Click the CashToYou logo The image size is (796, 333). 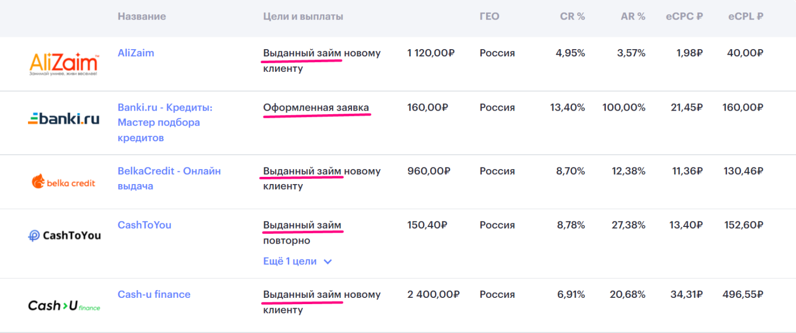[x=64, y=236]
